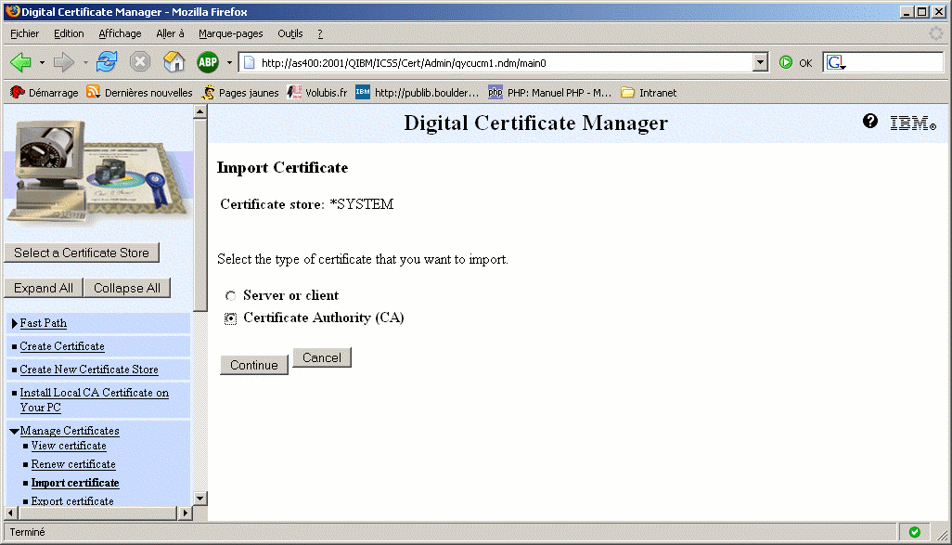Click the Cancel button
This screenshot has height=545, width=952.
[322, 357]
